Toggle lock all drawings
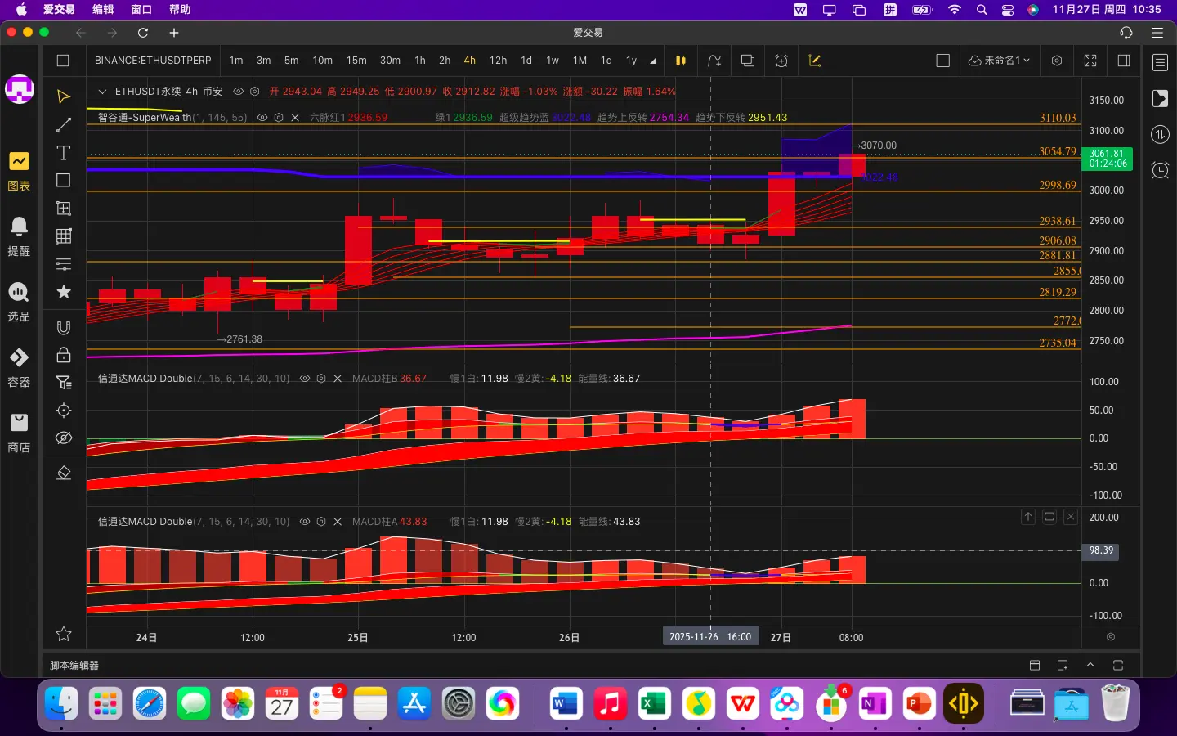Screen dimensions: 1177x736 pyautogui.click(x=64, y=355)
